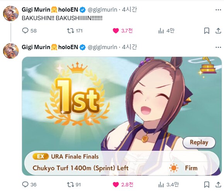Image resolution: width=224 pixels, height=191 pixels.
Task: Open the @gigimurin handle on second tweet
Action: pyautogui.click(x=102, y=47)
